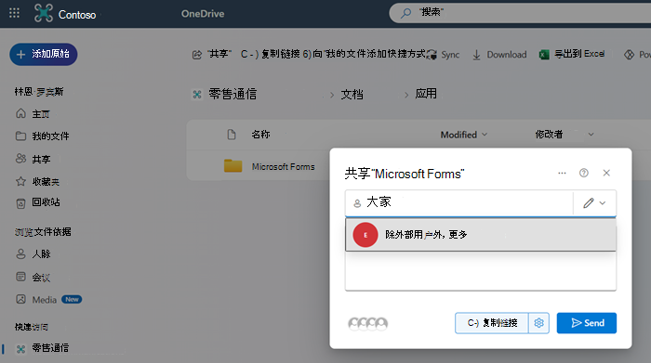Screen dimensions: 651x363
Task: Click 复制链接 in the top toolbar
Action: (271, 54)
